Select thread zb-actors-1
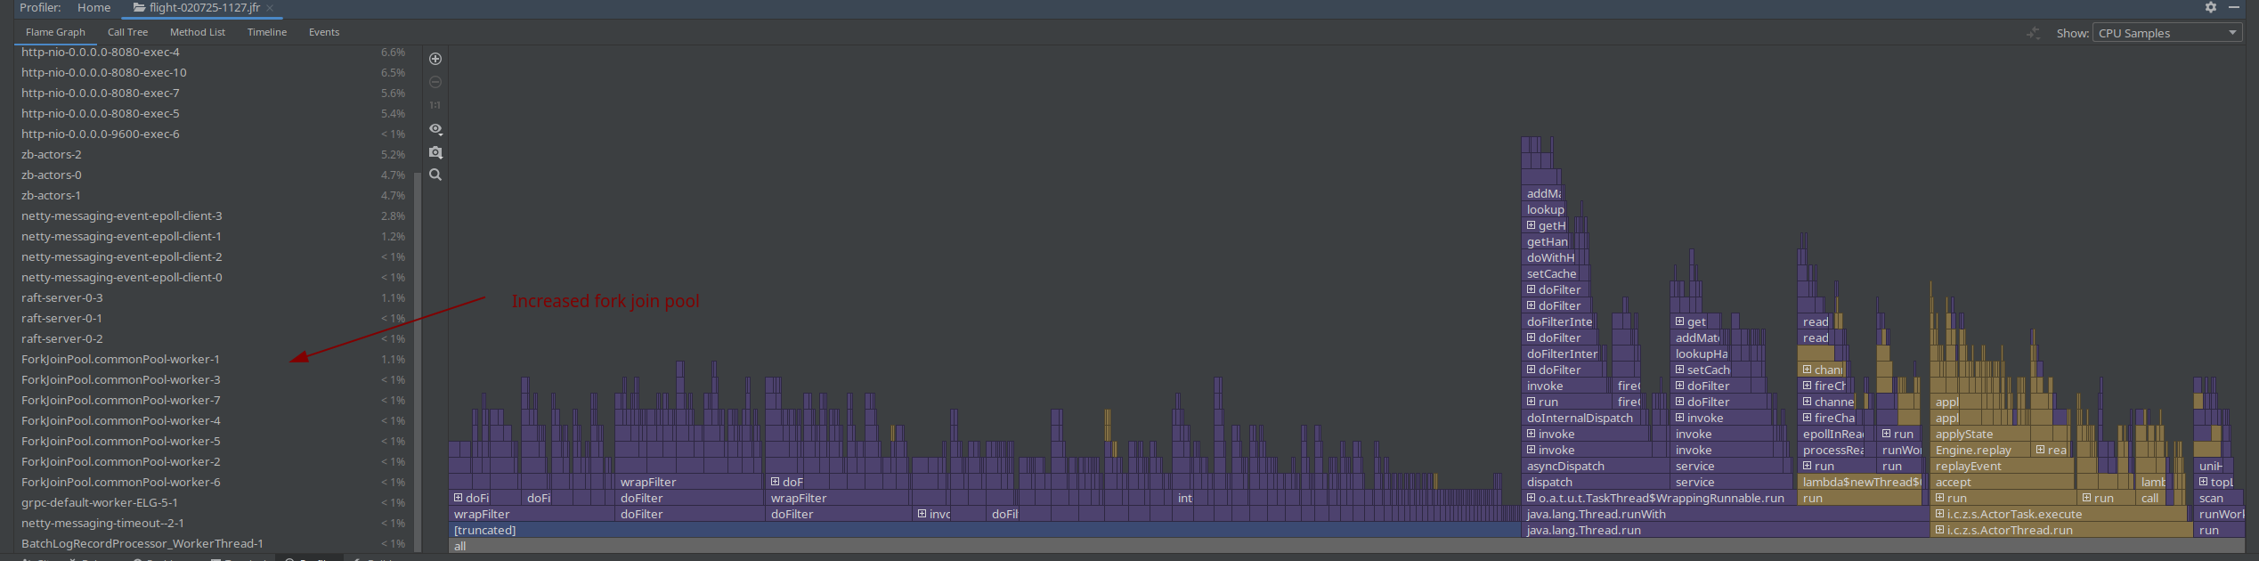Viewport: 2259px width, 561px height. pyautogui.click(x=214, y=195)
